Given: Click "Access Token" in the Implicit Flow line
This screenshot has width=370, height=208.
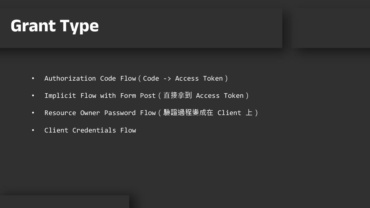Looking at the screenshot, I should point(220,96).
